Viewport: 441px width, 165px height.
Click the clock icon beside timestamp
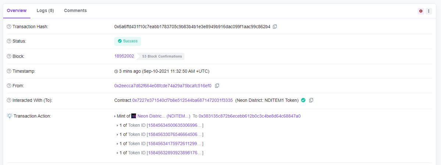116,71
